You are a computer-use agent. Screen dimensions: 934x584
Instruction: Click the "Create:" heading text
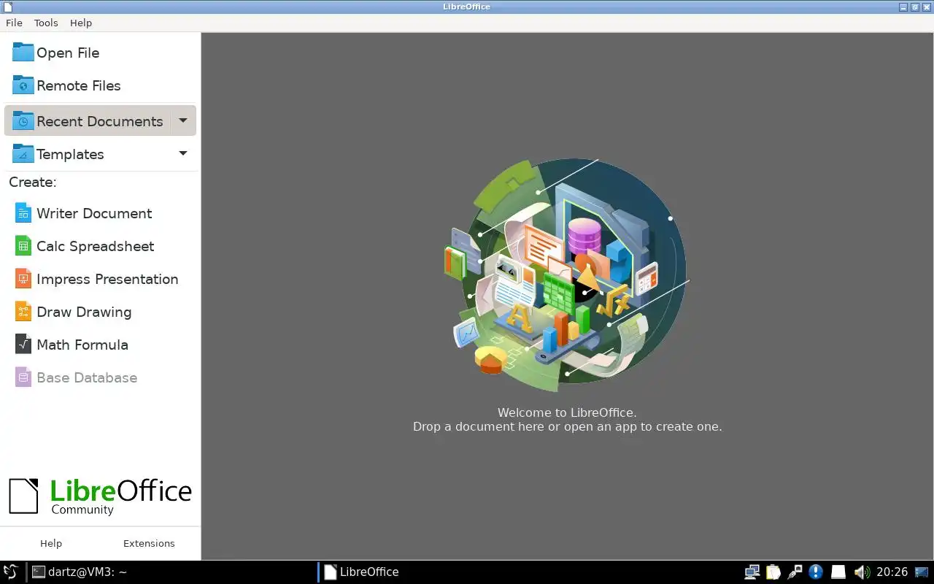click(33, 182)
